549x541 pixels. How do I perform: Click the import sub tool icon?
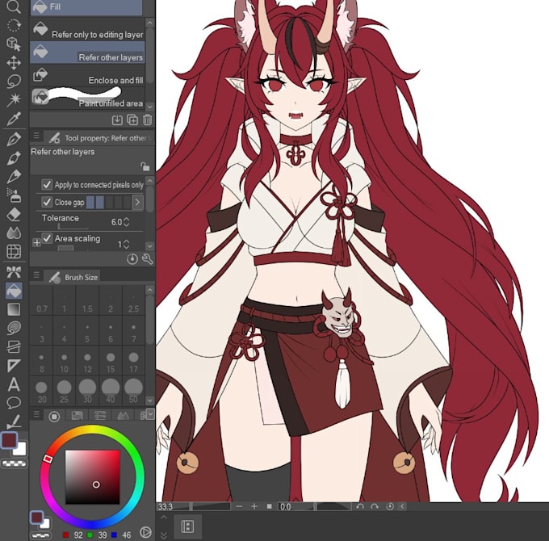point(117,120)
